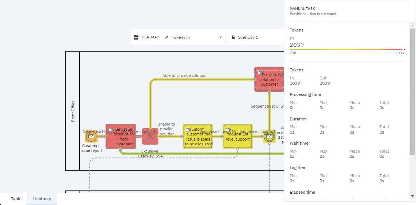Open the Tokens in metric dropdown
The height and width of the screenshot is (205, 416).
194,37
